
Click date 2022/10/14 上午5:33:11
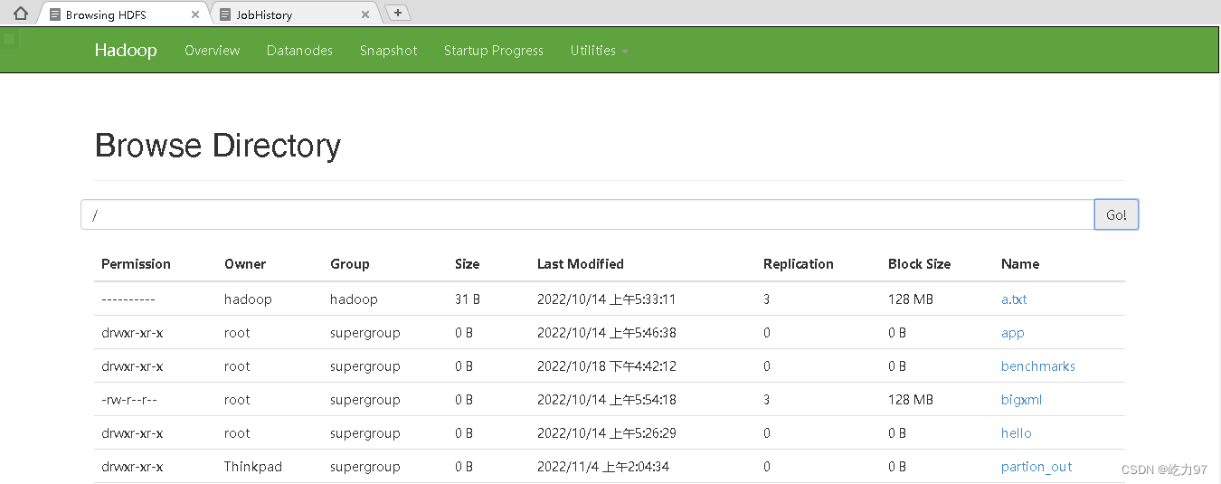pyautogui.click(x=607, y=299)
